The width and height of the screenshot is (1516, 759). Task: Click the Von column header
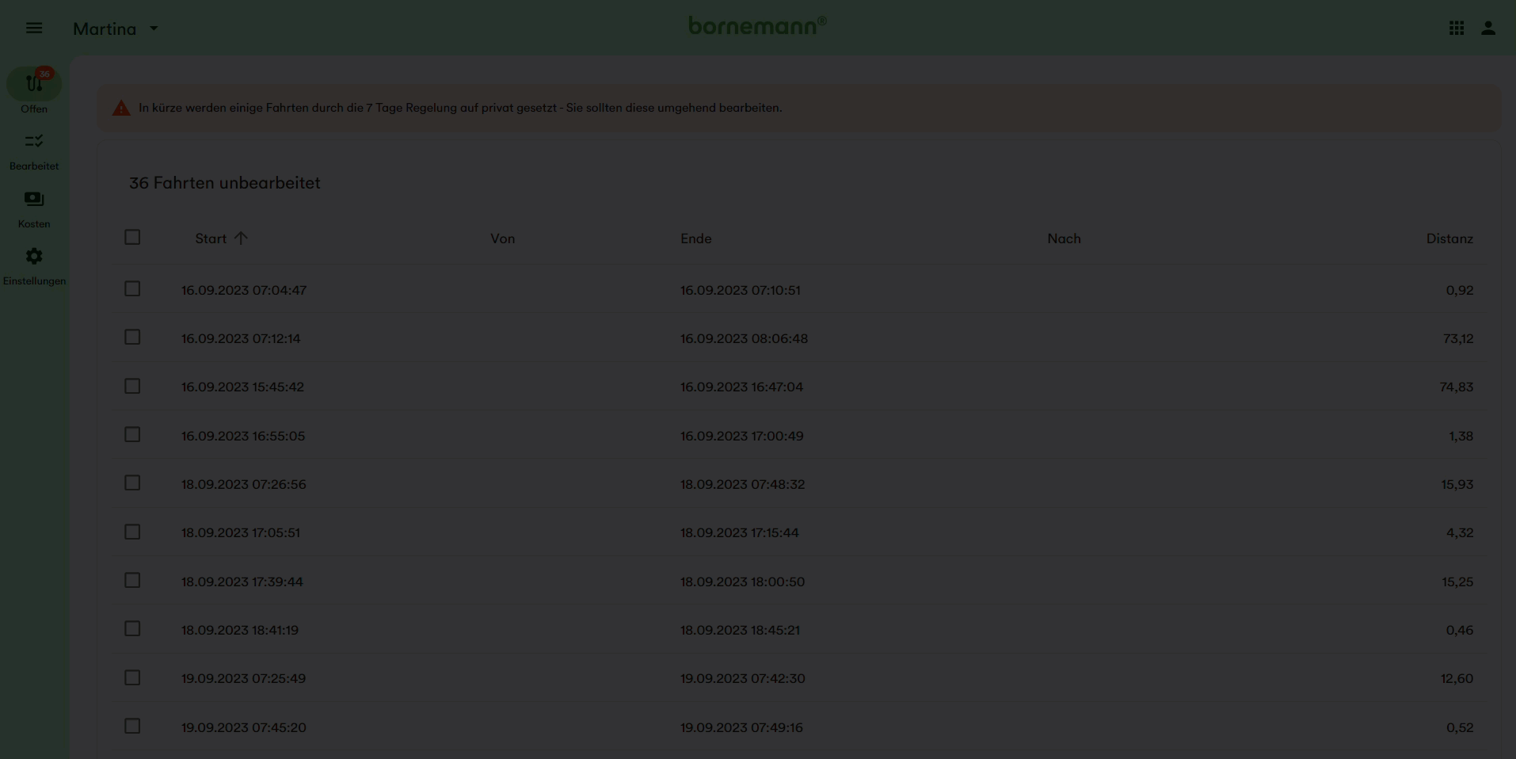(502, 238)
